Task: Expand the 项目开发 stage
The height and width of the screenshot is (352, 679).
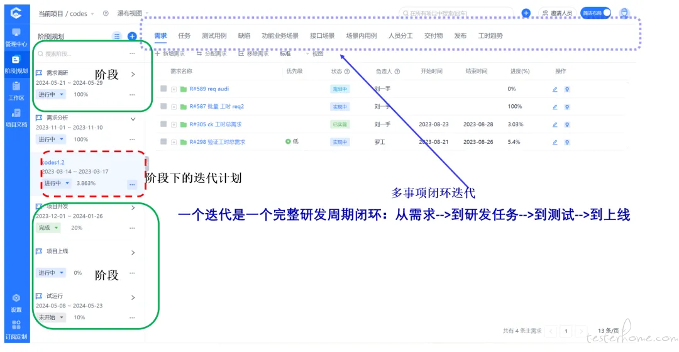Action: coord(133,208)
